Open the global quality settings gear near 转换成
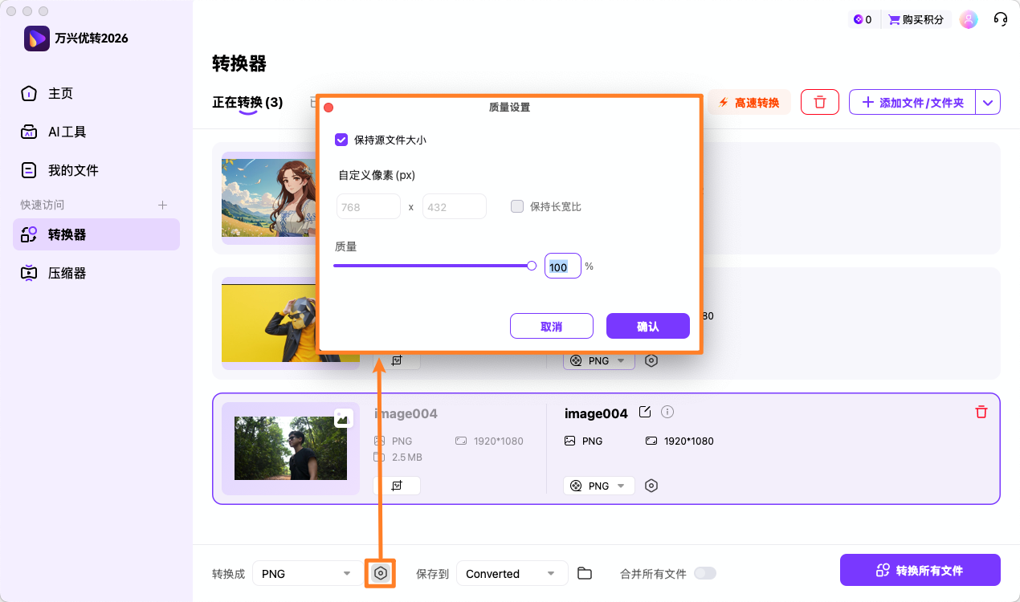This screenshot has width=1020, height=602. (380, 573)
